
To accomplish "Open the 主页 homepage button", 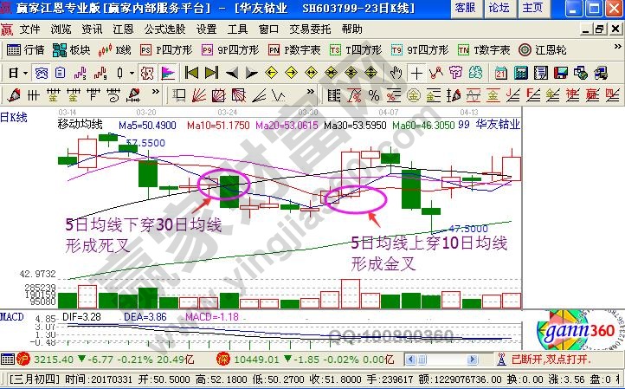I will pos(532,8).
